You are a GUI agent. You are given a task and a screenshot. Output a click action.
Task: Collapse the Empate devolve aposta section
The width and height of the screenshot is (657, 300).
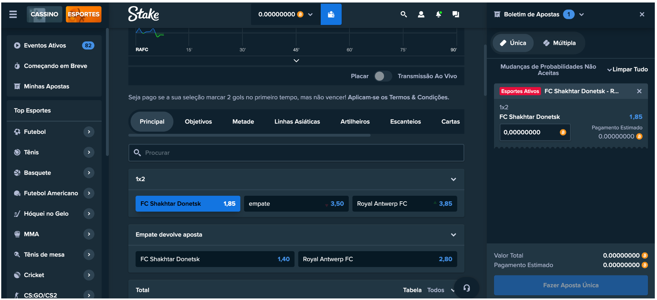(453, 235)
